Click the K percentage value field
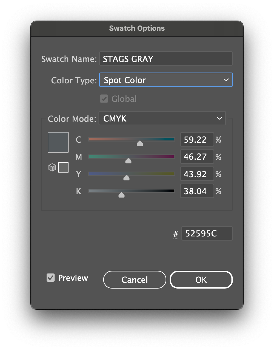Image resolution: width=274 pixels, height=350 pixels. tap(197, 191)
